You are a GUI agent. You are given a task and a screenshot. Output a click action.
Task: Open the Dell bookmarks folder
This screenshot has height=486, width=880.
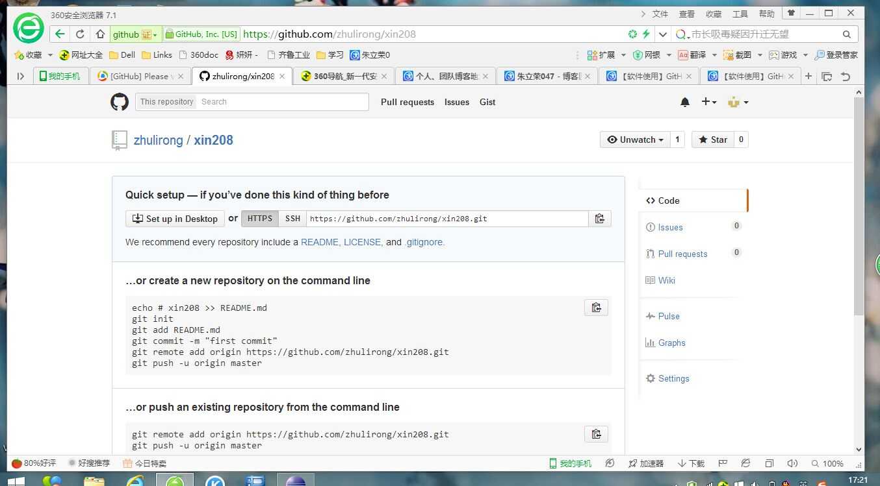122,55
